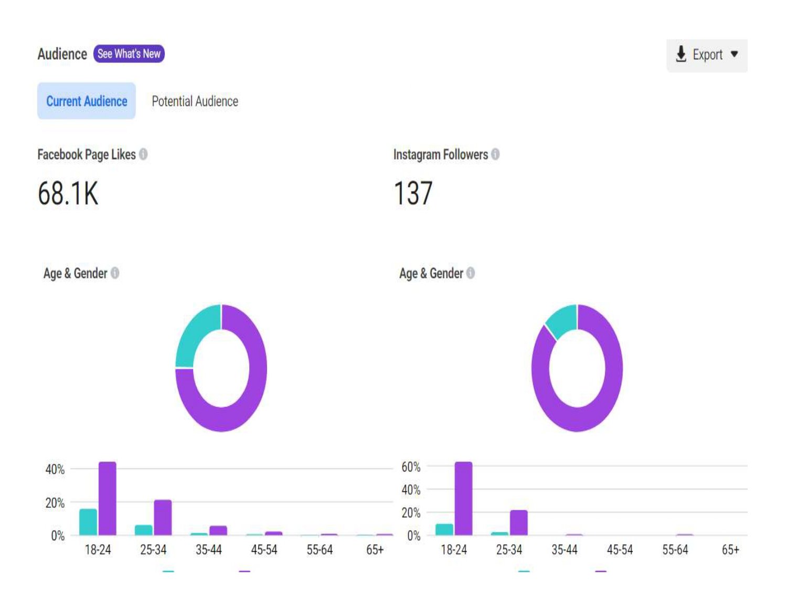Screen dimensions: 787x590
Task: Click the purple 18-24 bar in the Facebook chart
Action: pos(108,498)
